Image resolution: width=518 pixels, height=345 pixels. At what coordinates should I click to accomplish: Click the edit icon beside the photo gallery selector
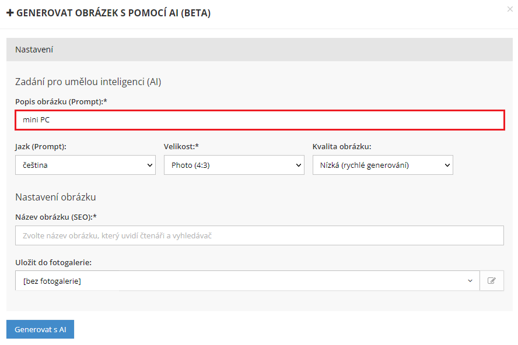pos(492,281)
